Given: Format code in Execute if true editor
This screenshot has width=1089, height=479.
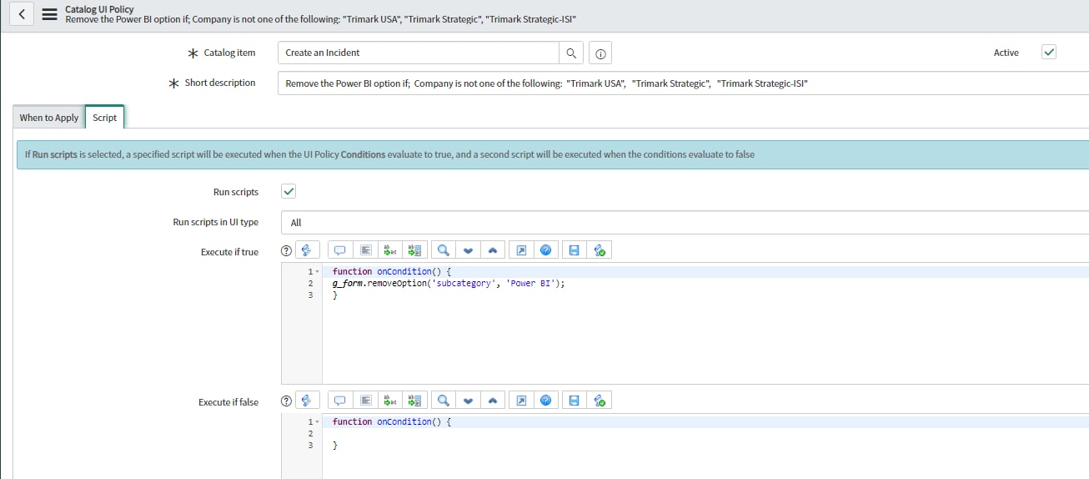Looking at the screenshot, I should pyautogui.click(x=364, y=250).
